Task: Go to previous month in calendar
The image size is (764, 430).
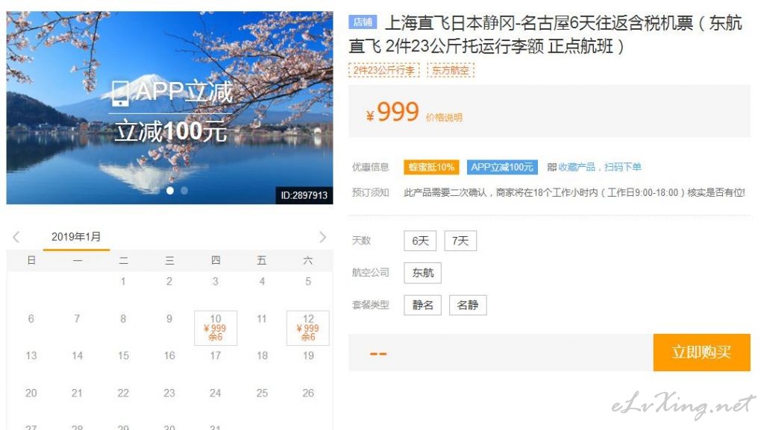Action: click(x=16, y=237)
